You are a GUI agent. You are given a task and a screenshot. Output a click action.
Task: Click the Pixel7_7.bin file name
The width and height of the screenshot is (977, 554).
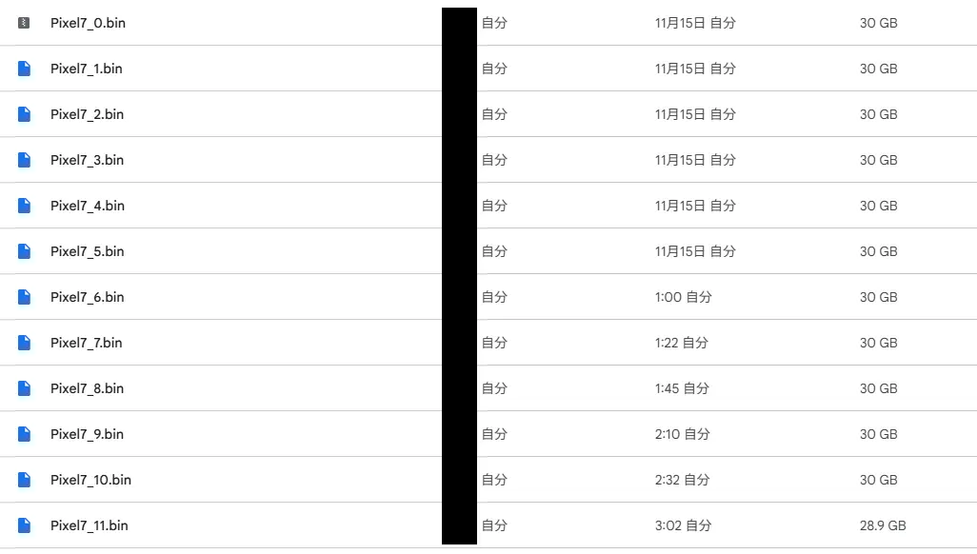pos(87,343)
